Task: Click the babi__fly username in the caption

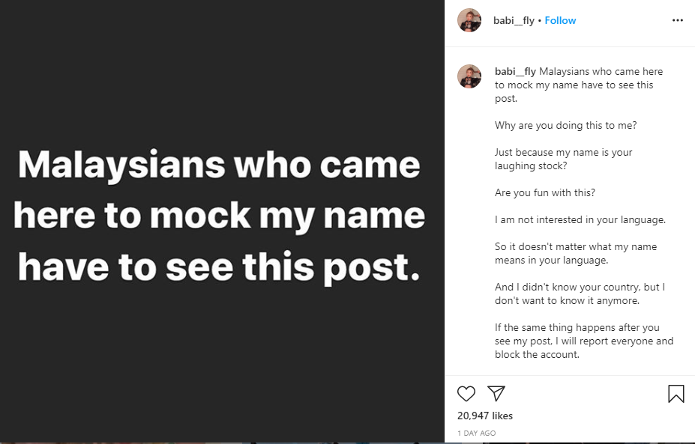Action: click(x=515, y=72)
